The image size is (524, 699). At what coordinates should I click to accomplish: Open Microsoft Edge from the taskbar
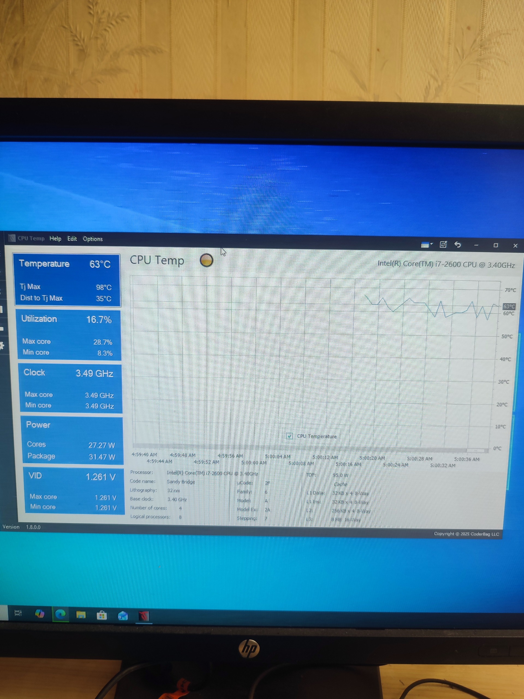60,614
